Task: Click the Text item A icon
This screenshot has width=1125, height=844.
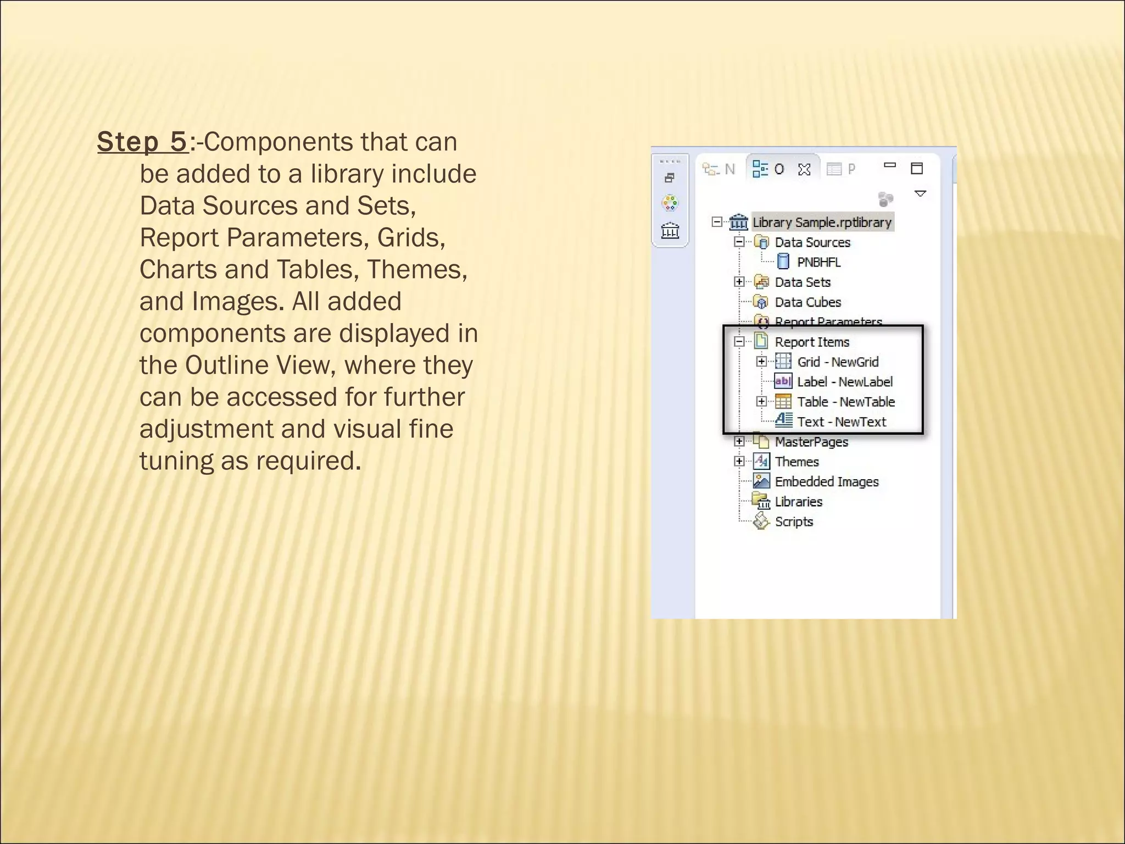Action: tap(784, 420)
